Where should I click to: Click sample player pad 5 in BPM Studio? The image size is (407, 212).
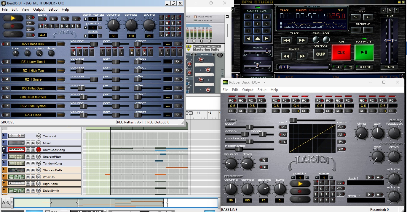pyautogui.click(x=257, y=24)
